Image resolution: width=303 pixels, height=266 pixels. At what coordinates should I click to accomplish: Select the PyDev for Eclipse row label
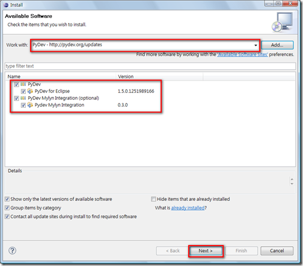pyautogui.click(x=52, y=91)
